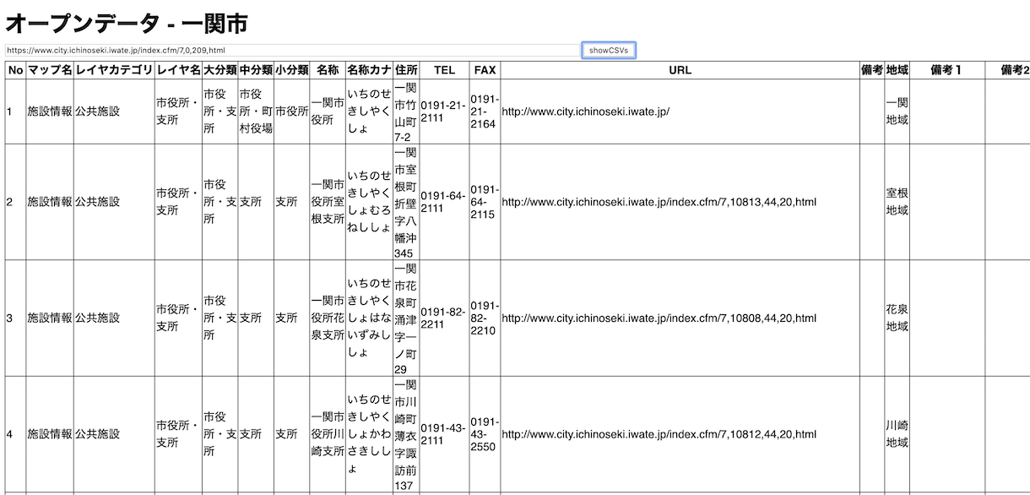Click address cell 一関市室根町折壁字八幡沖345
Screen dimensions: 1030x495
406,202
